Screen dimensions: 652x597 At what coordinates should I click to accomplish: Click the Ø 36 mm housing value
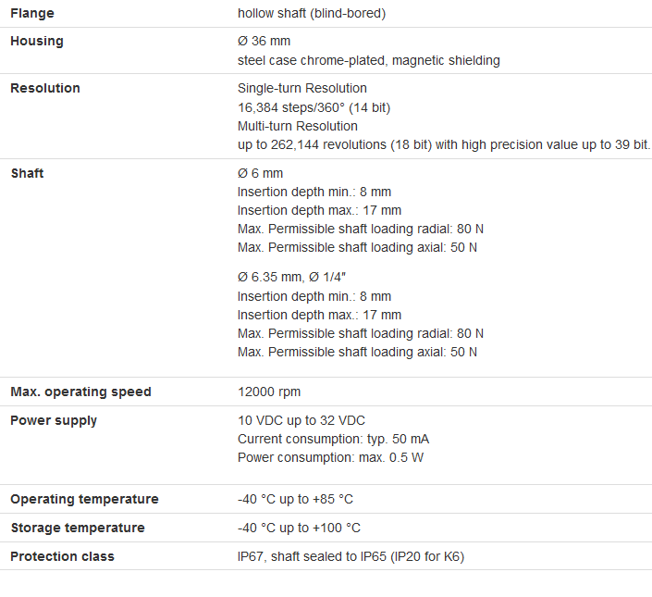coord(264,42)
